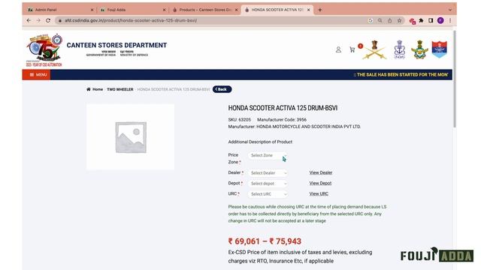Image resolution: width=481 pixels, height=270 pixels.
Task: Click the View URC link
Action: click(319, 193)
